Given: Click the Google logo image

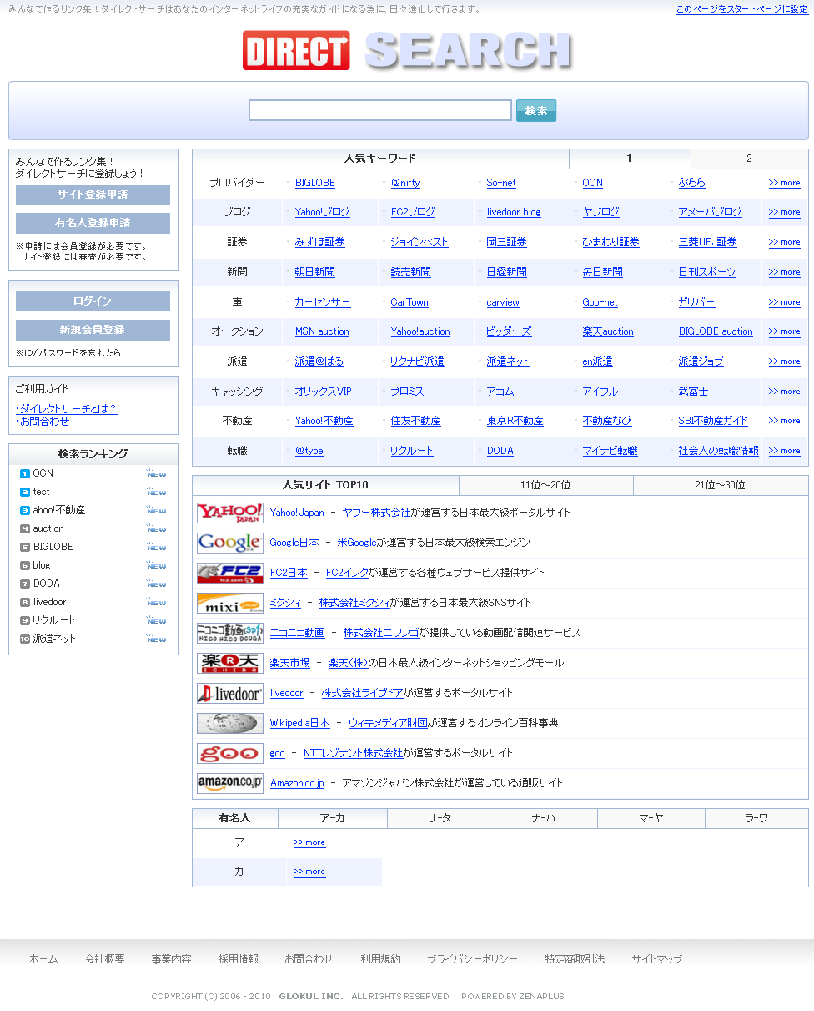Looking at the screenshot, I should [230, 543].
